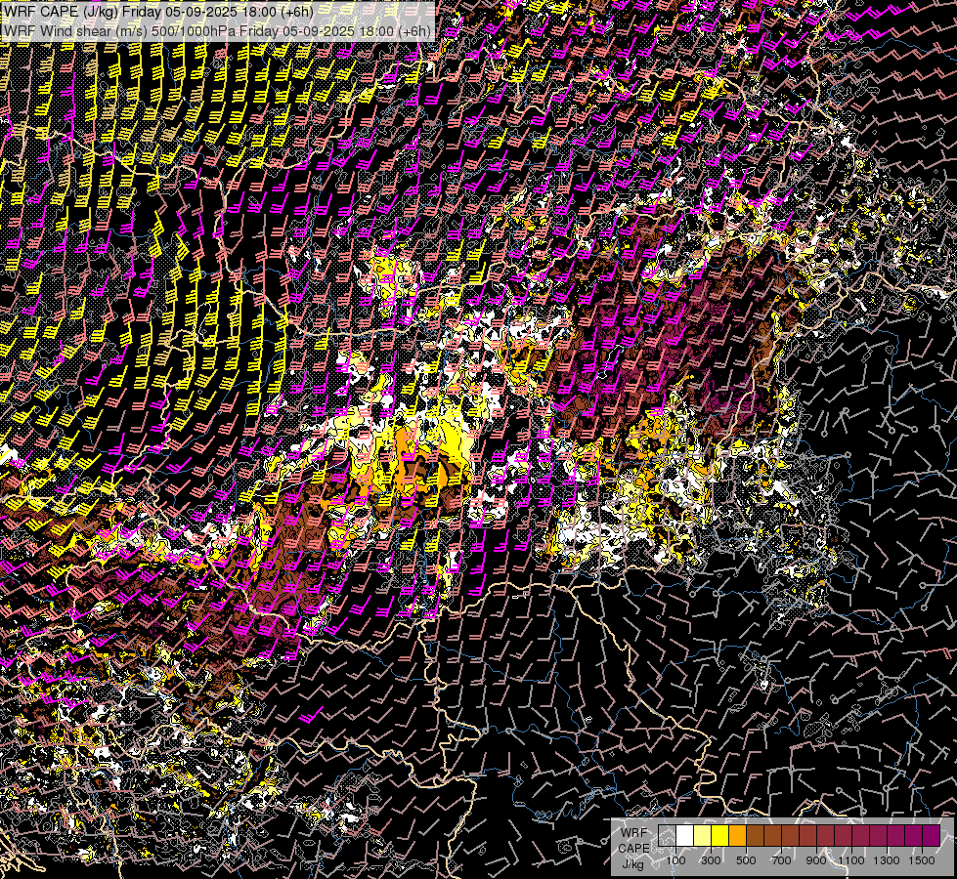Viewport: 957px width, 879px height.
Task: Click the WRF CAPE (J/kg) title line
Action: tap(158, 12)
